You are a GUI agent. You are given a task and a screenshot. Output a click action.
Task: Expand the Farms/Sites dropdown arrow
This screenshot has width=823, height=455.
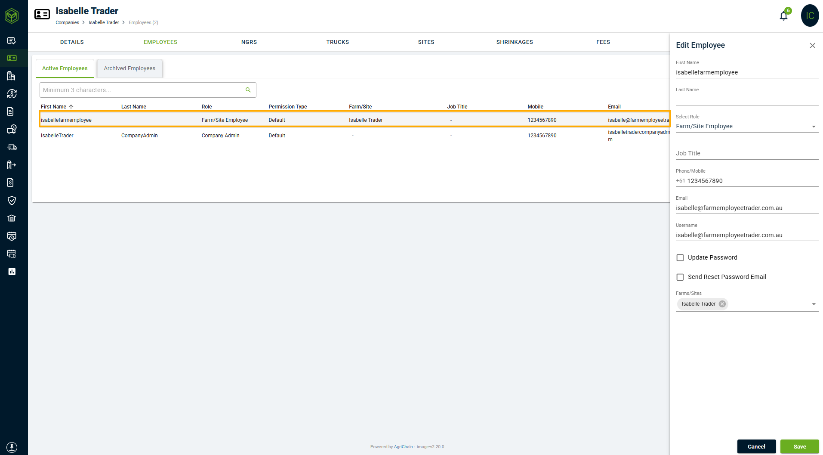(x=814, y=304)
